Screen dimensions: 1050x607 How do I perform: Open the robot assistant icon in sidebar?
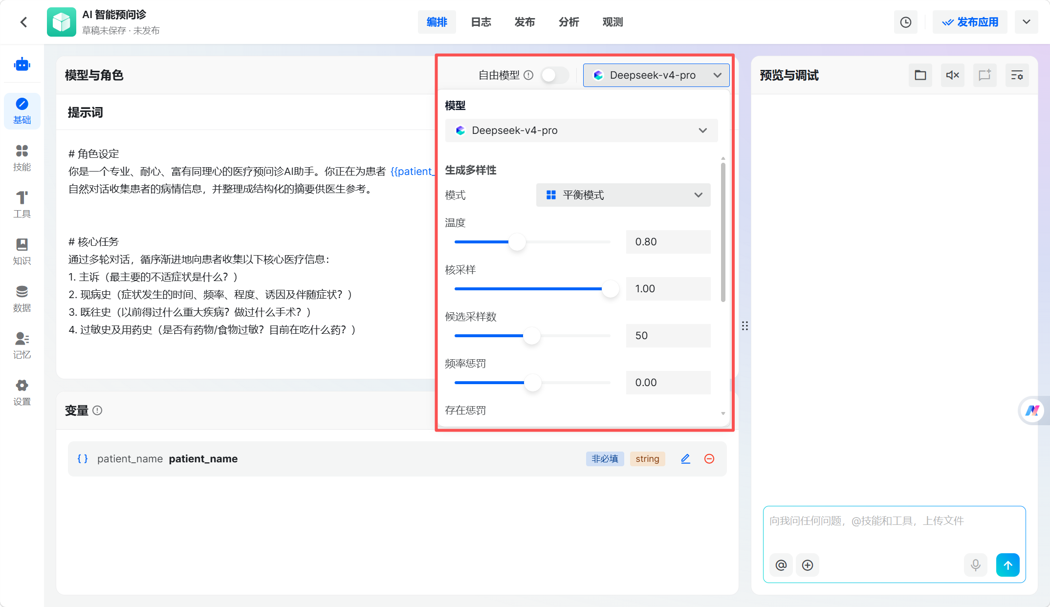22,64
